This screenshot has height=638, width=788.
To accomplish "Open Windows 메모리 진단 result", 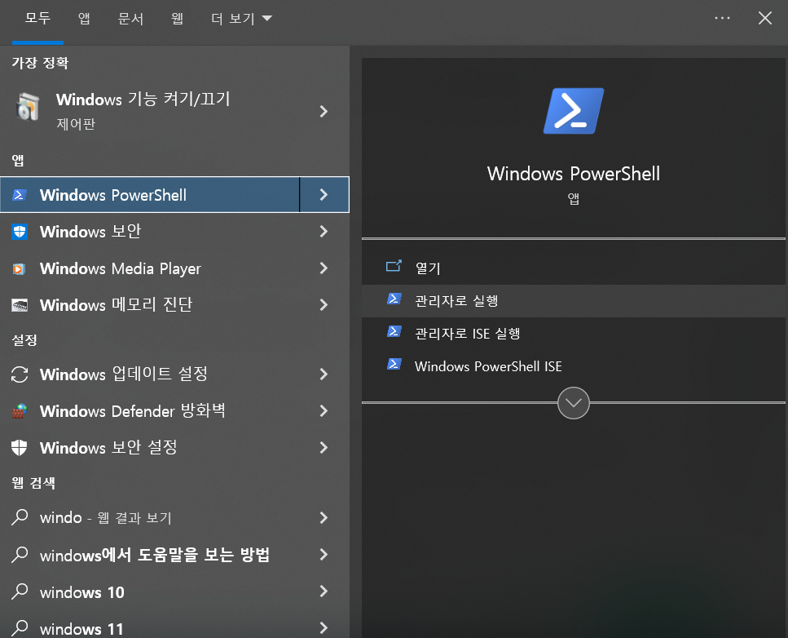I will [174, 305].
